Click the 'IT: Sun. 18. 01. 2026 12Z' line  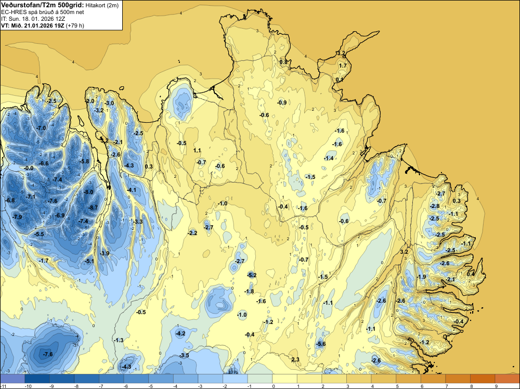pyautogui.click(x=33, y=19)
